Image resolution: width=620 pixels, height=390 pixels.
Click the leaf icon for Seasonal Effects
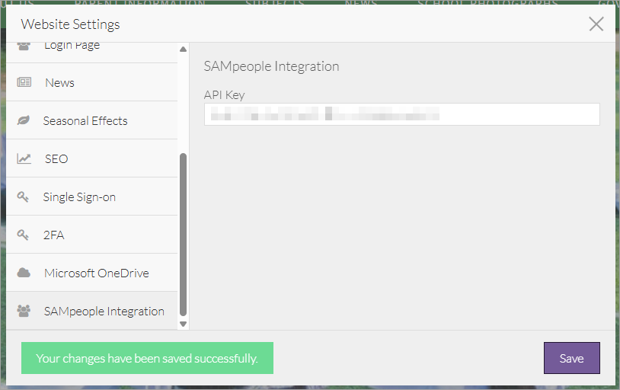click(x=24, y=121)
